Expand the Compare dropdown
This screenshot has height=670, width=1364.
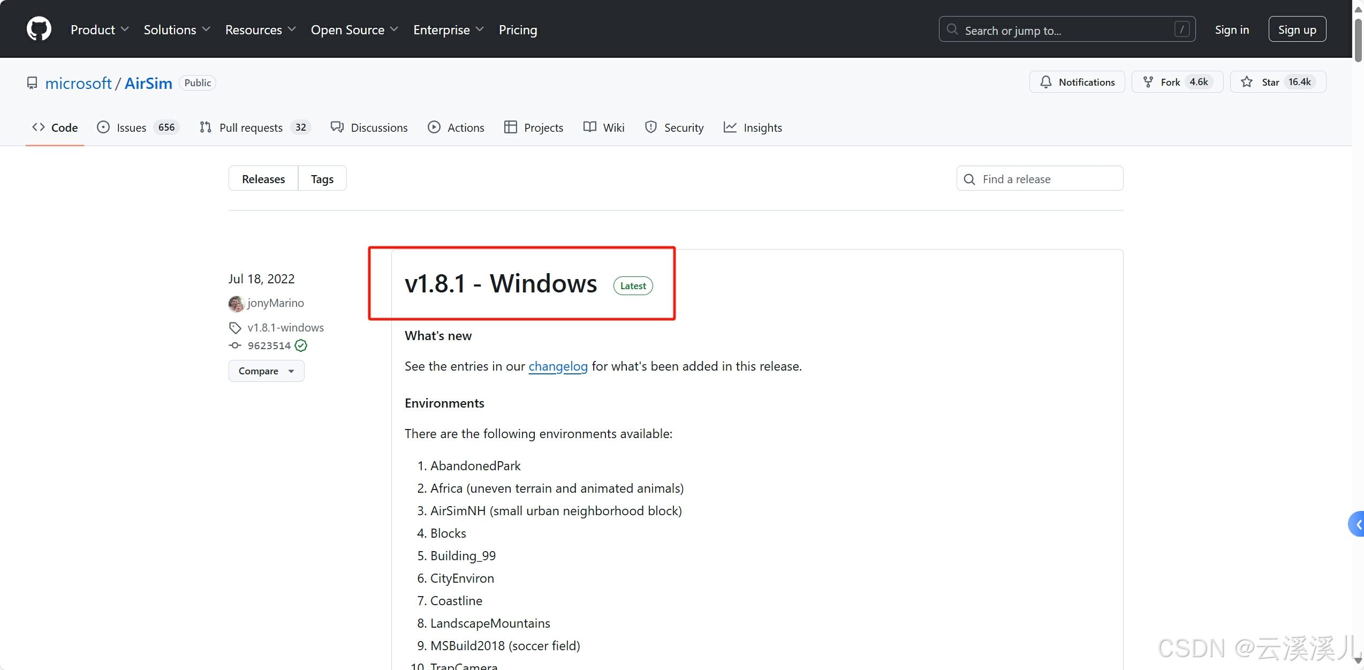click(266, 371)
